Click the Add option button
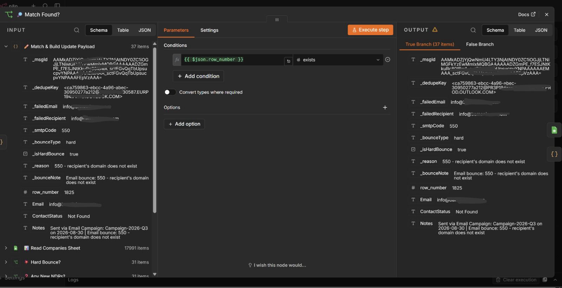The image size is (562, 288). coord(184,124)
